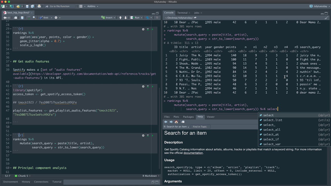331x186 pixels.
Task: Click the Go to file/function box
Action: 60,6
